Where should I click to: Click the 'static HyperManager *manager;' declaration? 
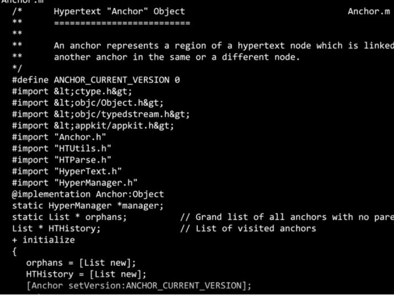[88, 206]
